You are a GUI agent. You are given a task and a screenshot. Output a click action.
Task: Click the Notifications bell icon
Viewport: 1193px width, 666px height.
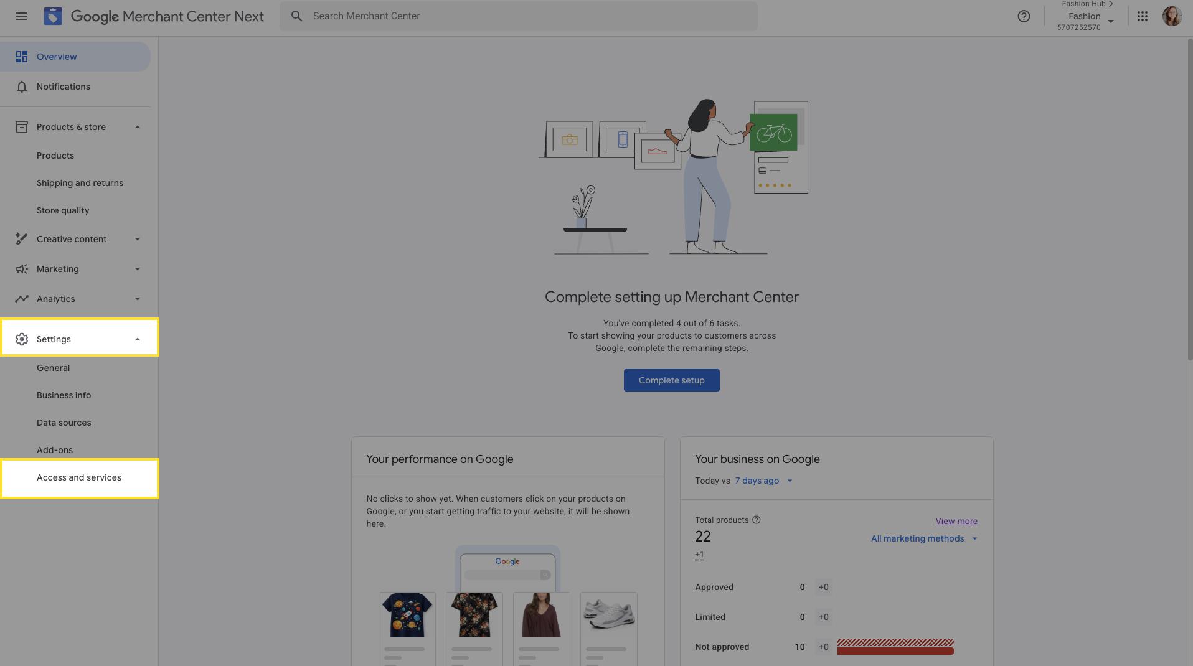point(22,87)
